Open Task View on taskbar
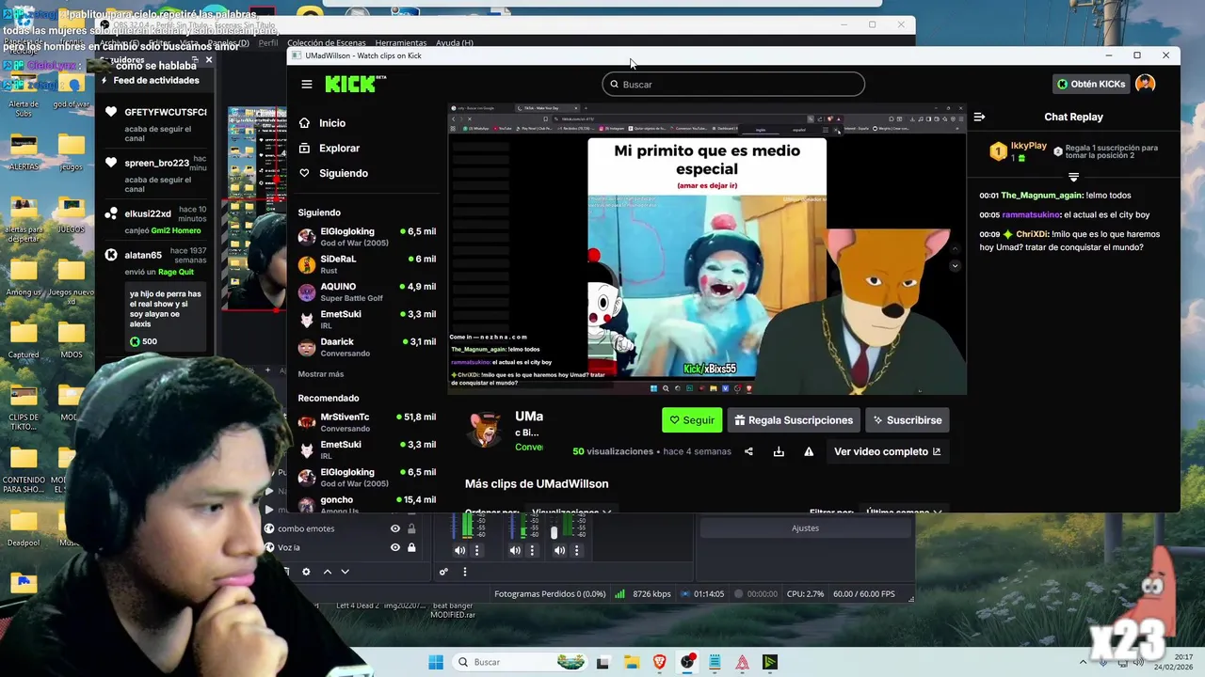The width and height of the screenshot is (1205, 677). coord(603,662)
